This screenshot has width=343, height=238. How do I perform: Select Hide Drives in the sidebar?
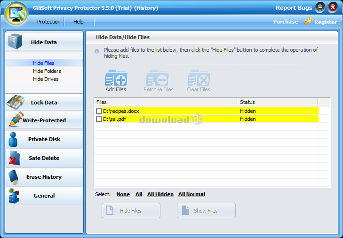[46, 79]
